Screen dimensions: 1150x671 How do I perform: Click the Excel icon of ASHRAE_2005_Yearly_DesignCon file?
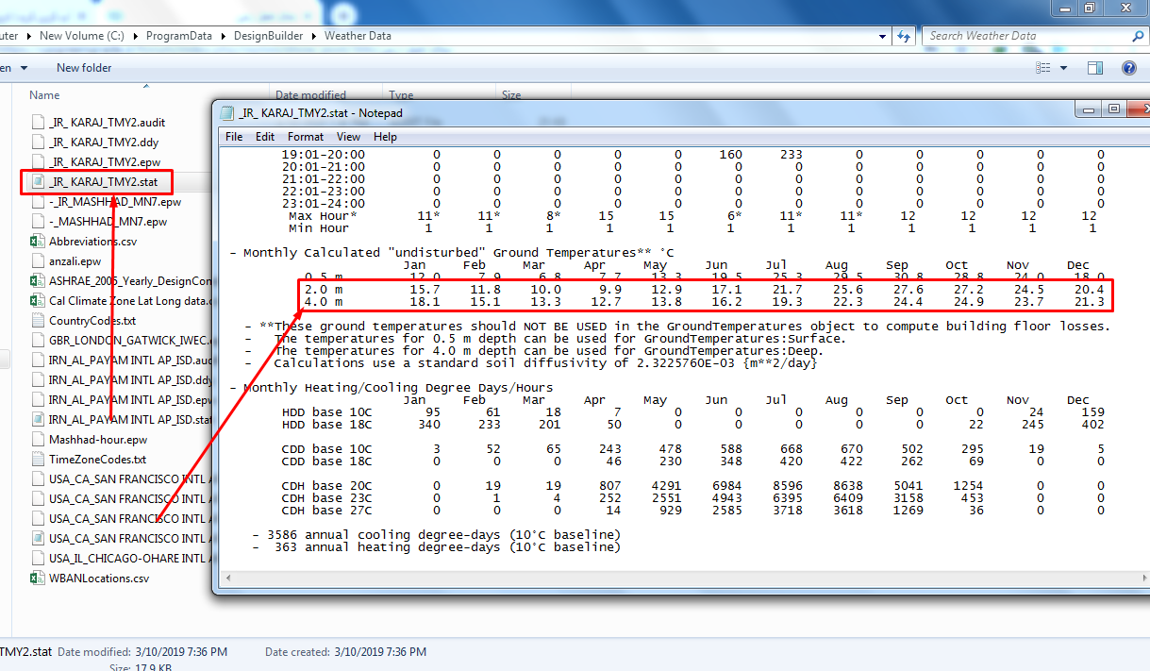(x=38, y=280)
